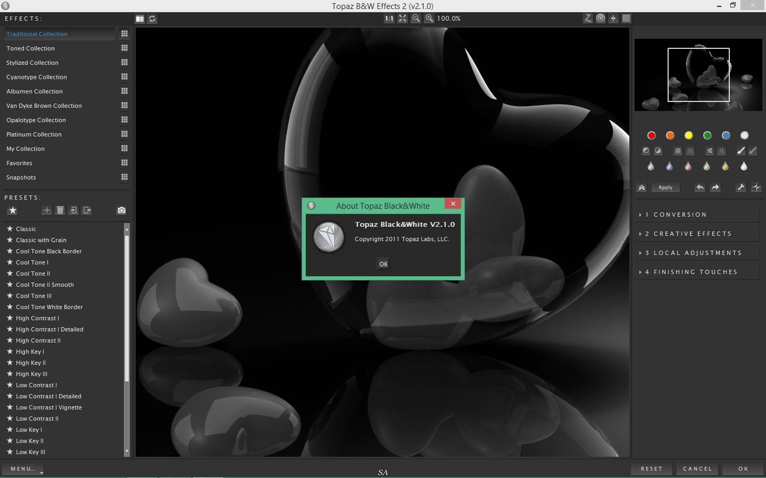Click the import preset icon

(73, 210)
